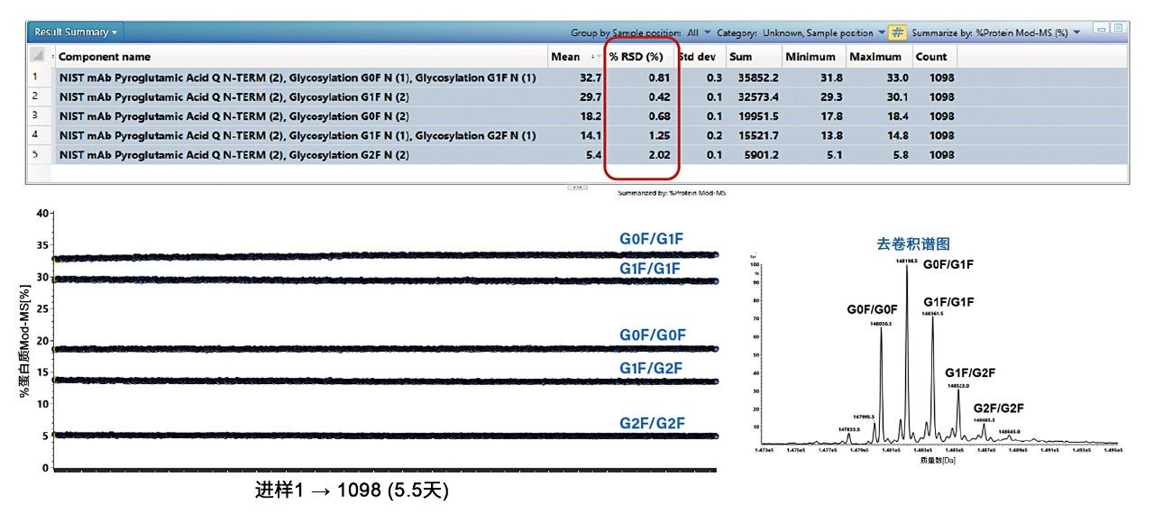Screen dimensions: 1154x523
Task: Click Sum value 19951.5
Action: pos(759,115)
